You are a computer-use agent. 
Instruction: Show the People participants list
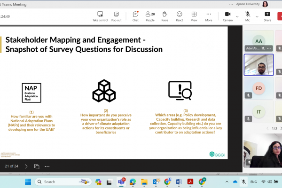(150, 16)
